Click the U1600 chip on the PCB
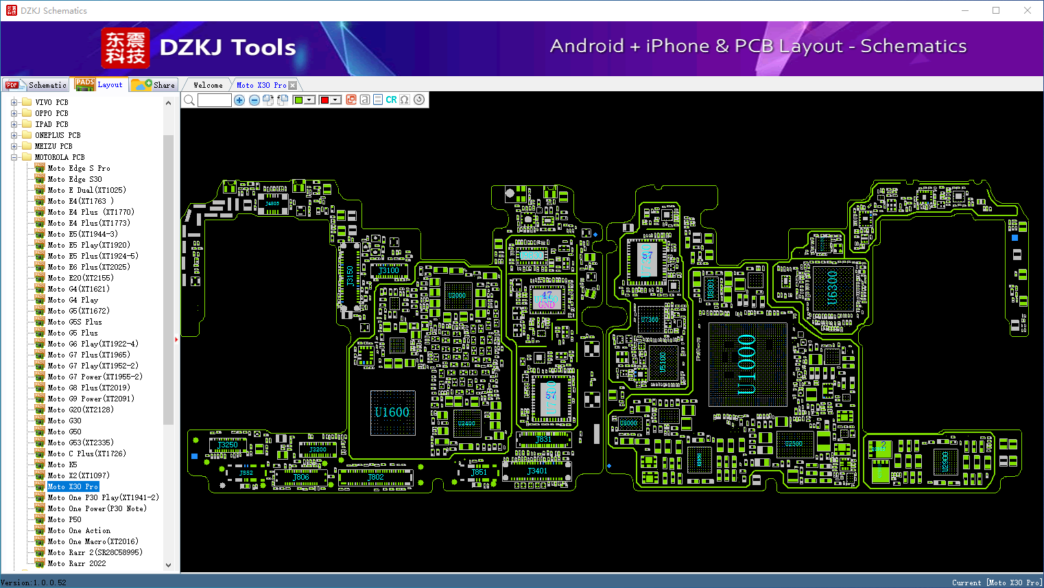The image size is (1044, 588). tap(392, 412)
